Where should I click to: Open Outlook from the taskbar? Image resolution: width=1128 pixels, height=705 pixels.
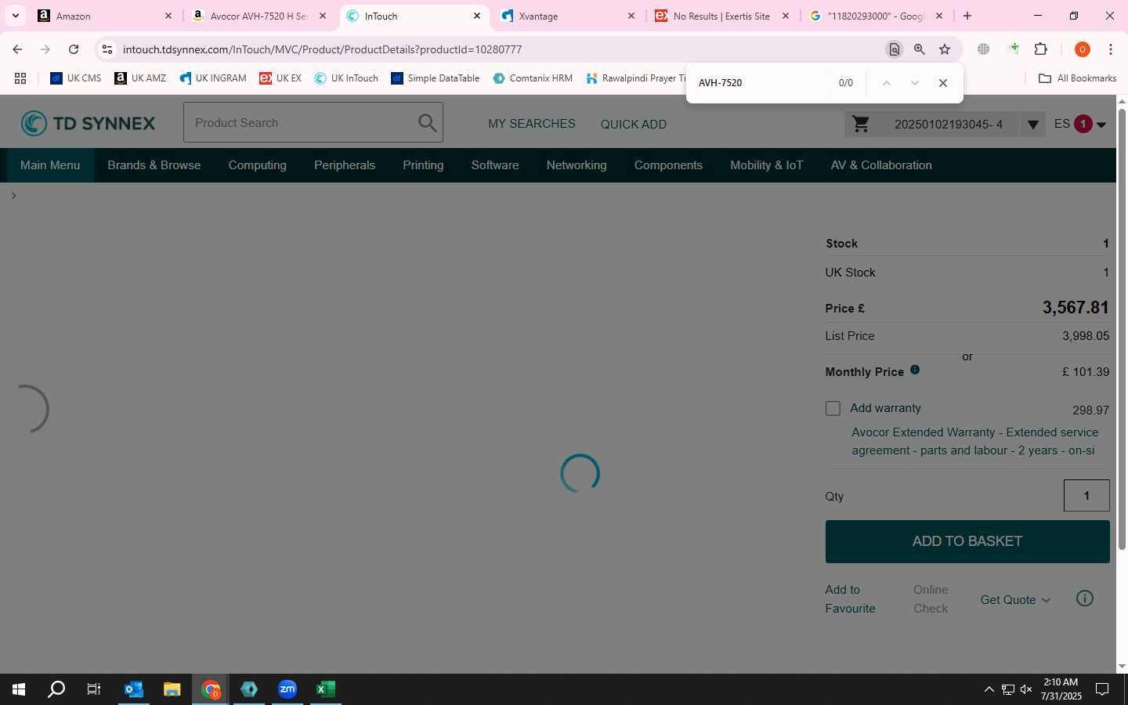point(134,689)
